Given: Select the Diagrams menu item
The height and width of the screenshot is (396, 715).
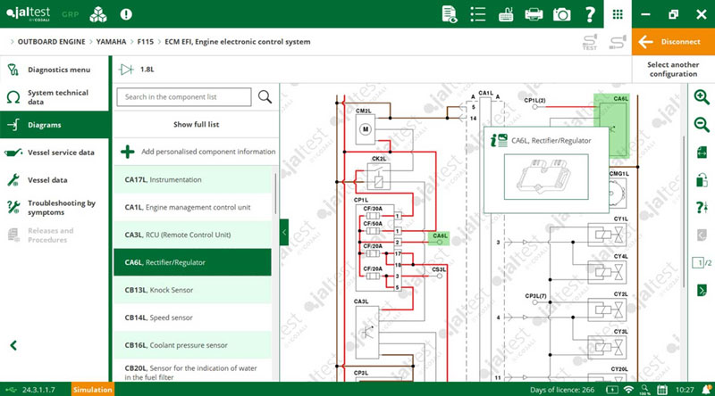Looking at the screenshot, I should (x=55, y=125).
